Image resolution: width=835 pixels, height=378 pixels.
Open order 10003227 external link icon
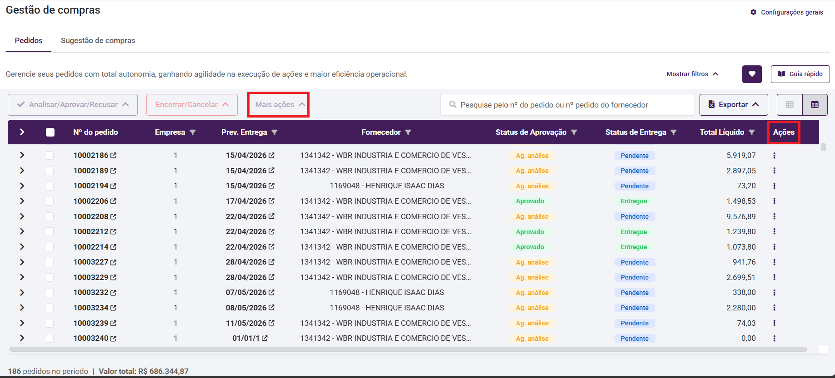(x=113, y=262)
